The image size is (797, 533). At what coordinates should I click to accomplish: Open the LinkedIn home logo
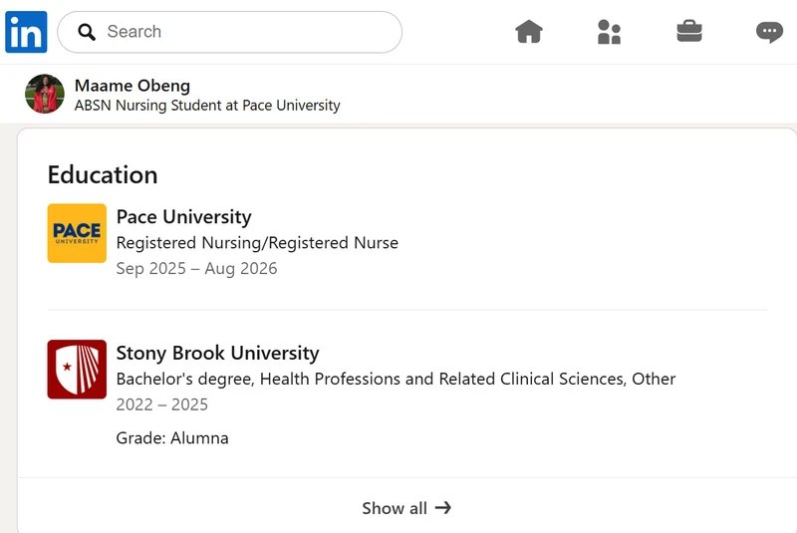[x=26, y=32]
